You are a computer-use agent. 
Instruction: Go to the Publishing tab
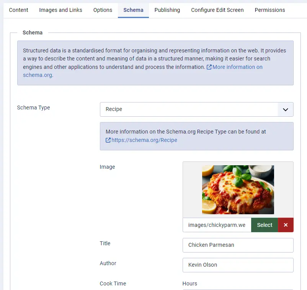tap(167, 10)
